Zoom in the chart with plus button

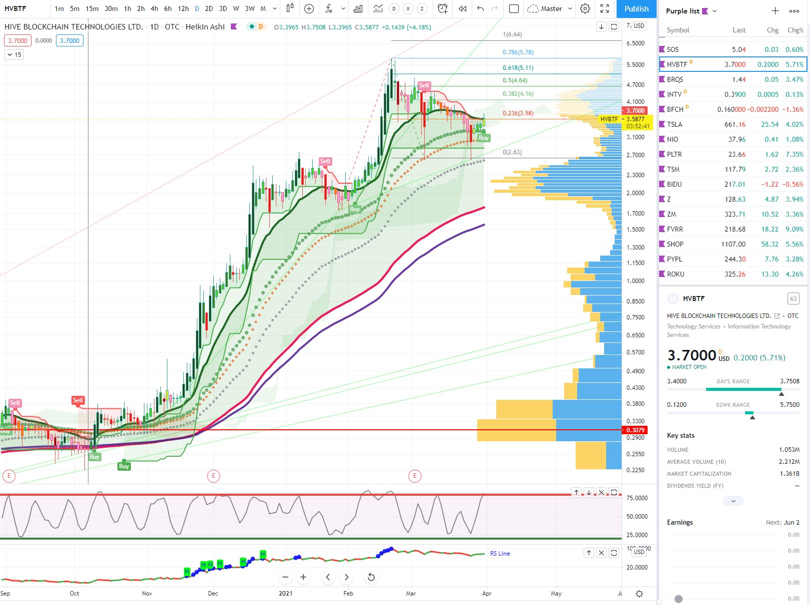pyautogui.click(x=303, y=577)
